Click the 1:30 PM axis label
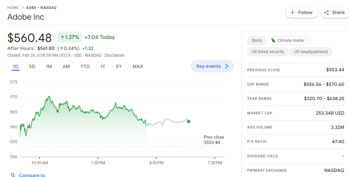Viewport: 349px width, 177px height. pos(98,163)
